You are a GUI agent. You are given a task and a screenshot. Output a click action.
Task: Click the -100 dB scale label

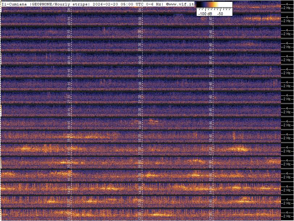point(205,13)
